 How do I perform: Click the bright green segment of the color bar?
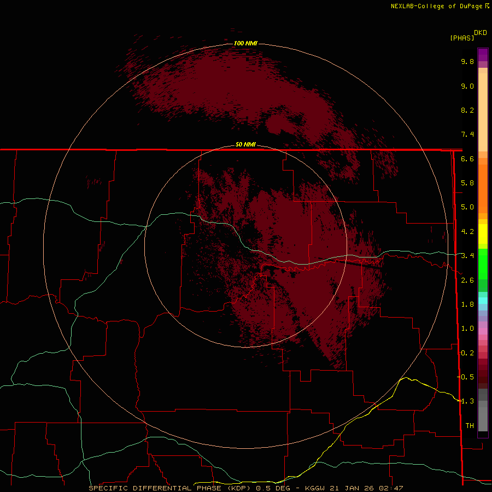pyautogui.click(x=483, y=264)
